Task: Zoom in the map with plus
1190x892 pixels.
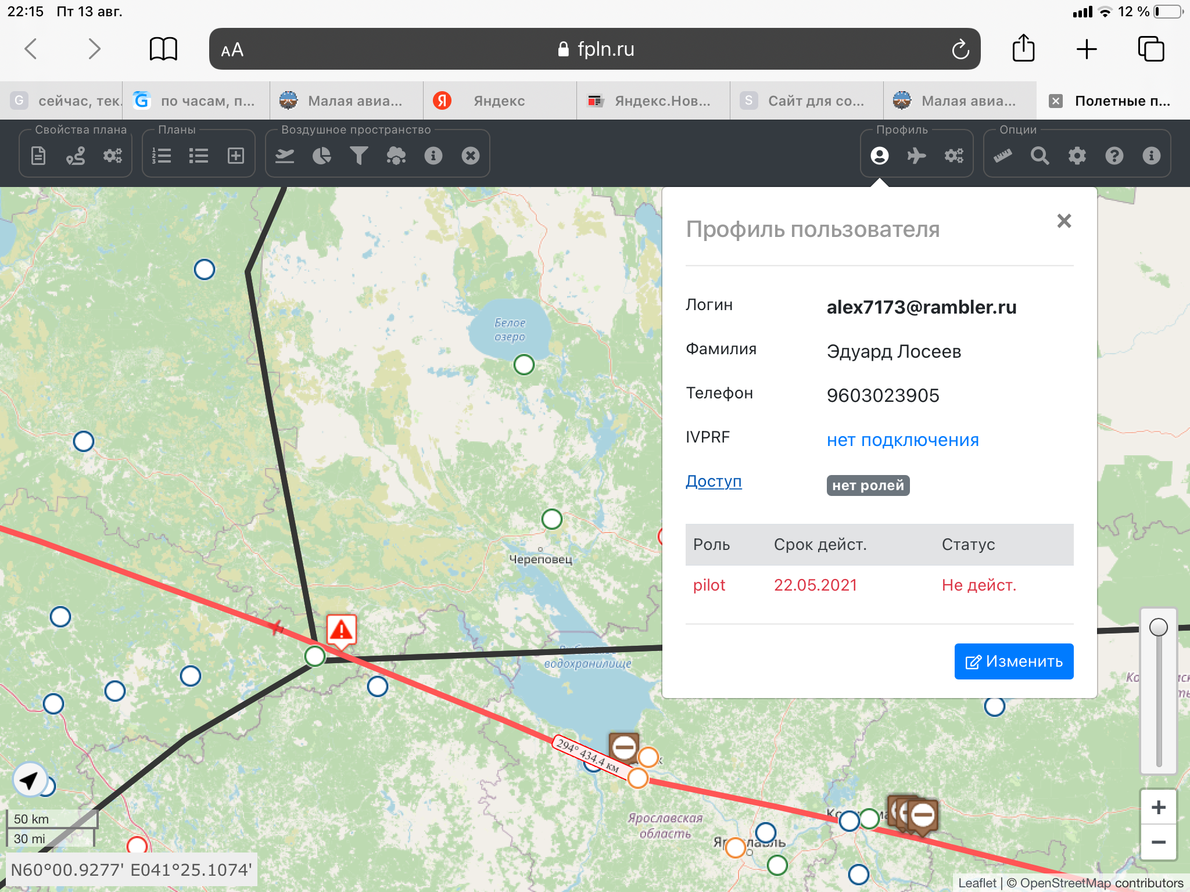Action: (1159, 807)
